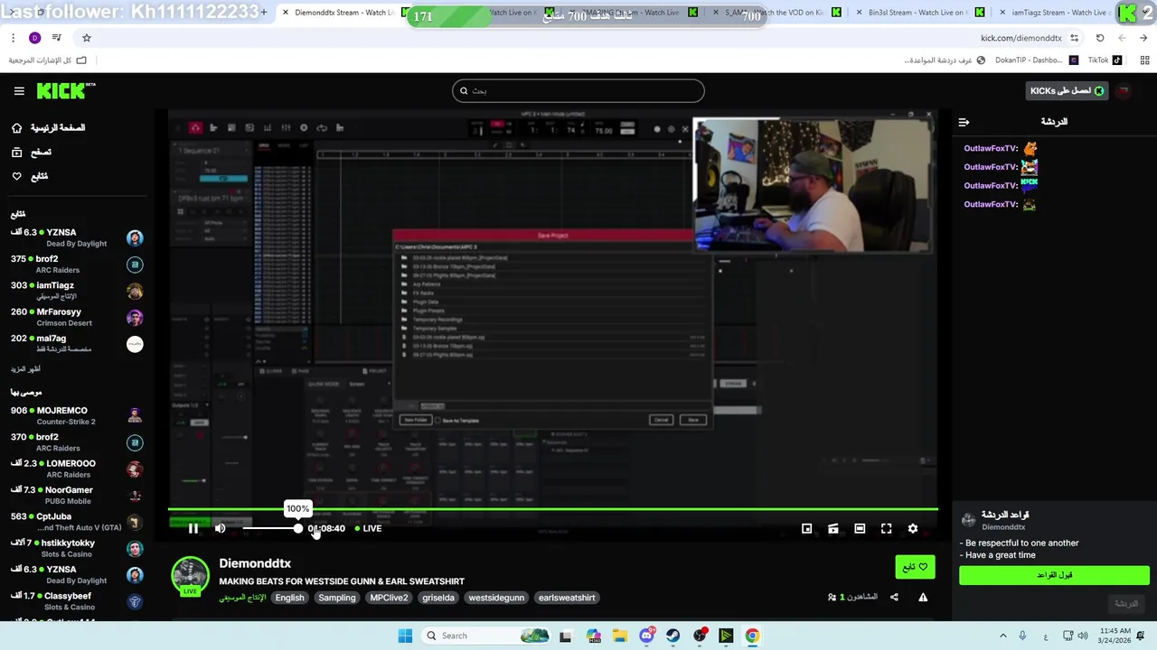
Task: Select the Sampling tag
Action: coord(336,598)
